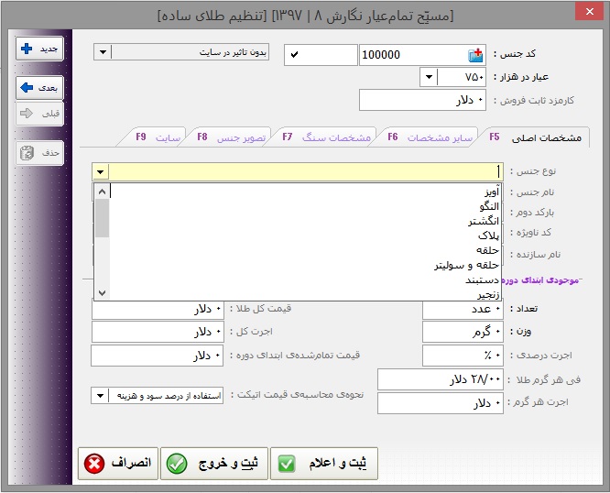The width and height of the screenshot is (610, 493).
Task: Select حلقه from the type list
Action: point(305,250)
